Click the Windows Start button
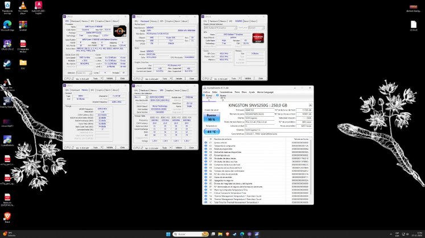This screenshot has height=238, width=425. click(x=167, y=234)
